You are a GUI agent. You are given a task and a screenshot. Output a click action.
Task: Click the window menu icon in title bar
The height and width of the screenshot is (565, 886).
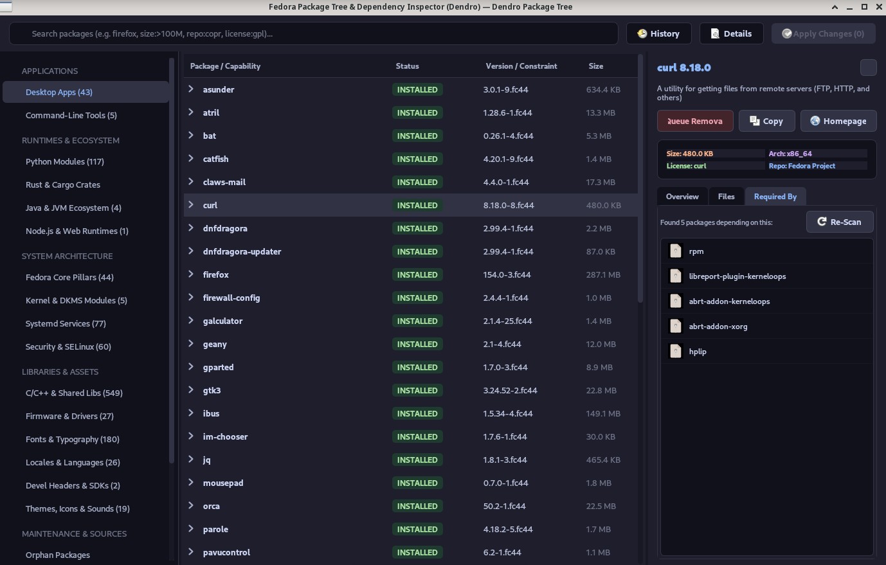6,7
